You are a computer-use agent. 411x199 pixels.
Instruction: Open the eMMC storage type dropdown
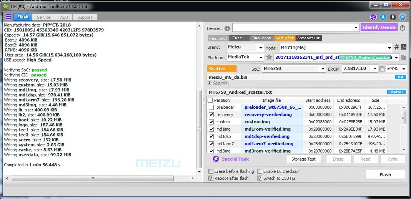tap(404, 69)
